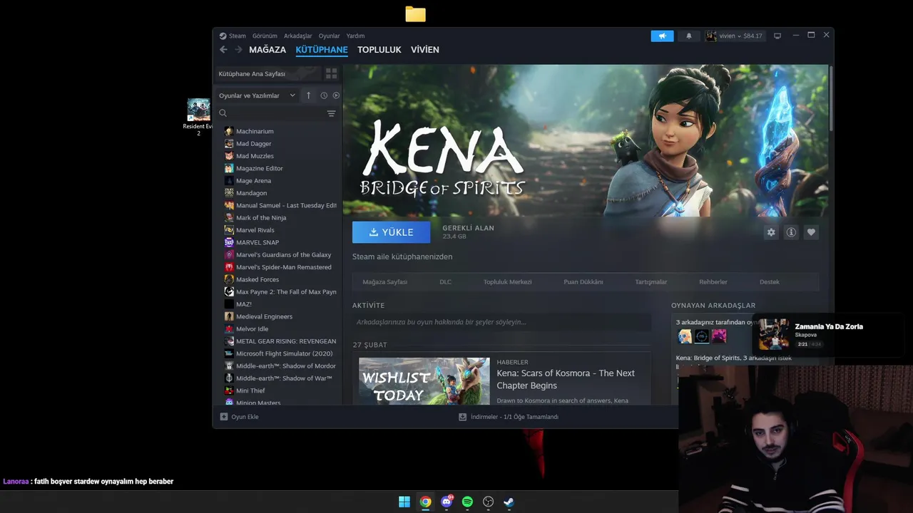
Task: Open the Görünüm menu
Action: coord(265,36)
